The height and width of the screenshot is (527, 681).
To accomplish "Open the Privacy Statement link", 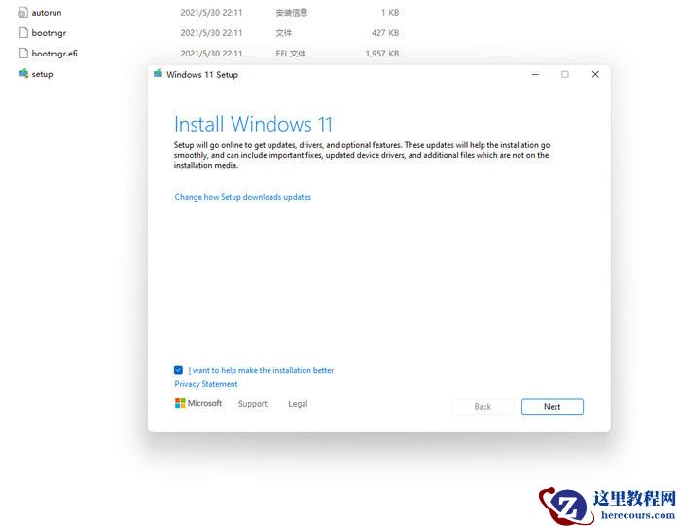I will (206, 384).
